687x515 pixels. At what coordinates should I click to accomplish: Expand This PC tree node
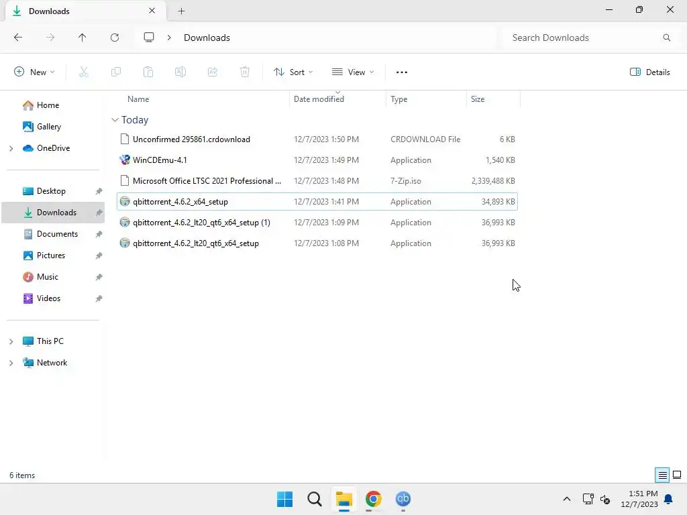point(11,341)
